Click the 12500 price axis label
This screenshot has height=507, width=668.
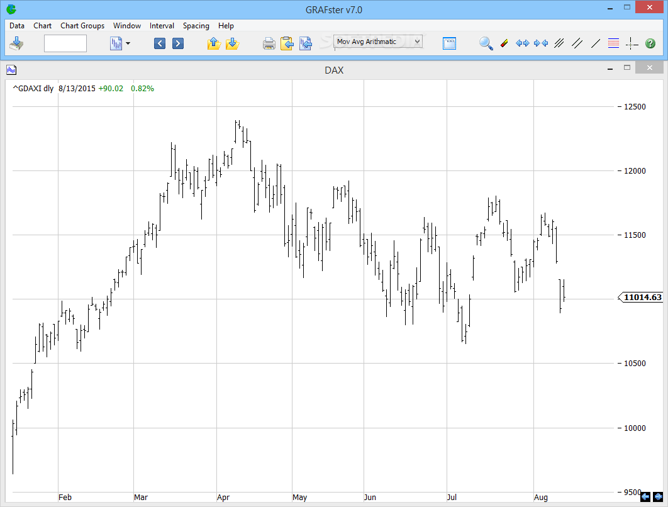(635, 107)
